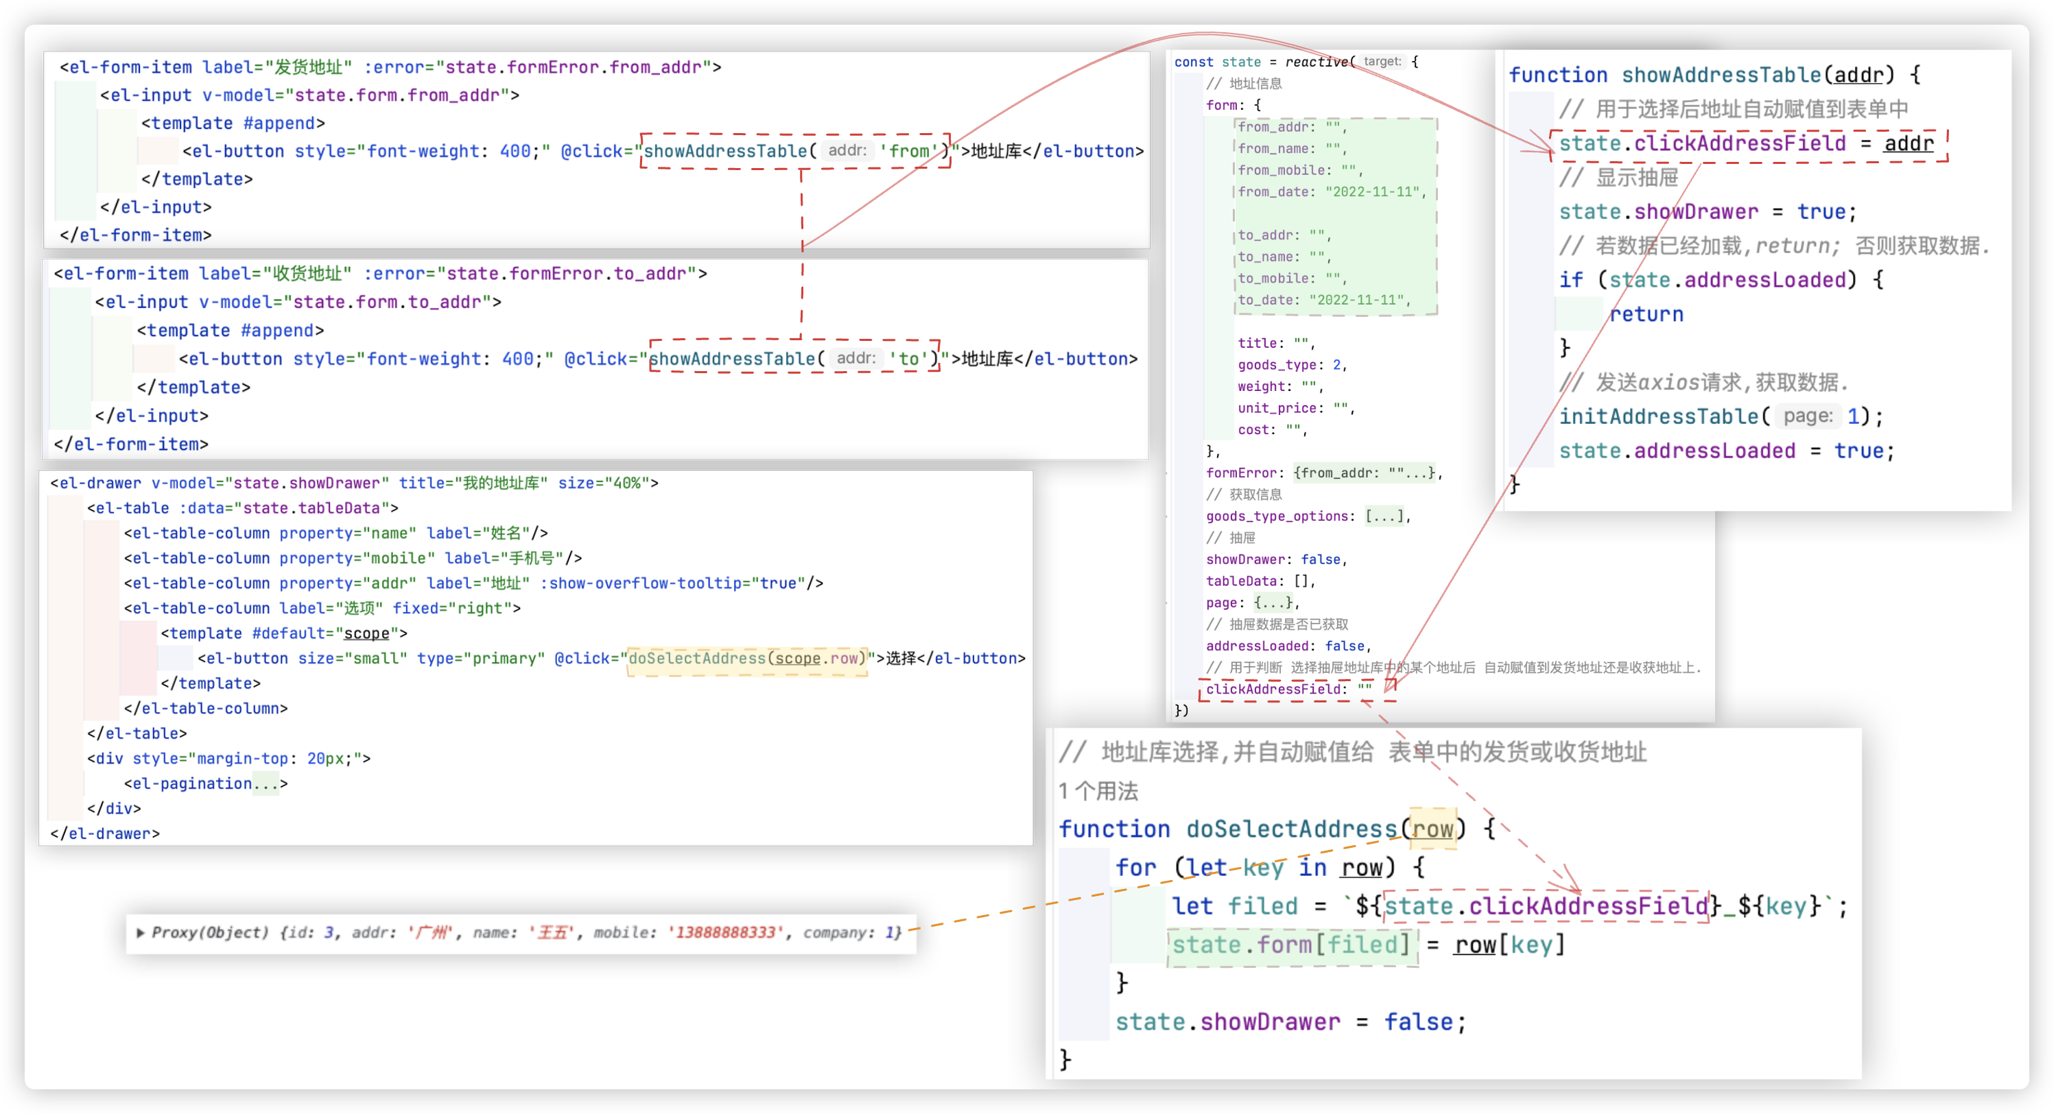Click the "1 个用法" usages hint
Screen dimensions: 2054x1114
[x=1098, y=791]
